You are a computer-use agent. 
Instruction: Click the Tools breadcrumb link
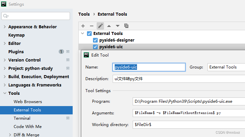click(x=84, y=14)
